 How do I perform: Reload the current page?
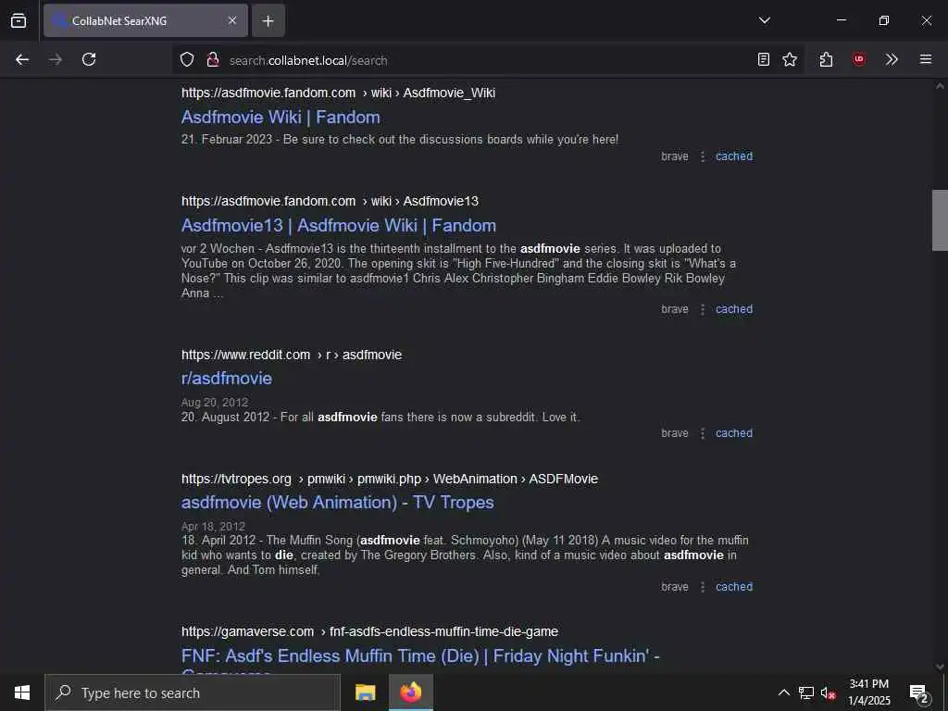coord(89,59)
